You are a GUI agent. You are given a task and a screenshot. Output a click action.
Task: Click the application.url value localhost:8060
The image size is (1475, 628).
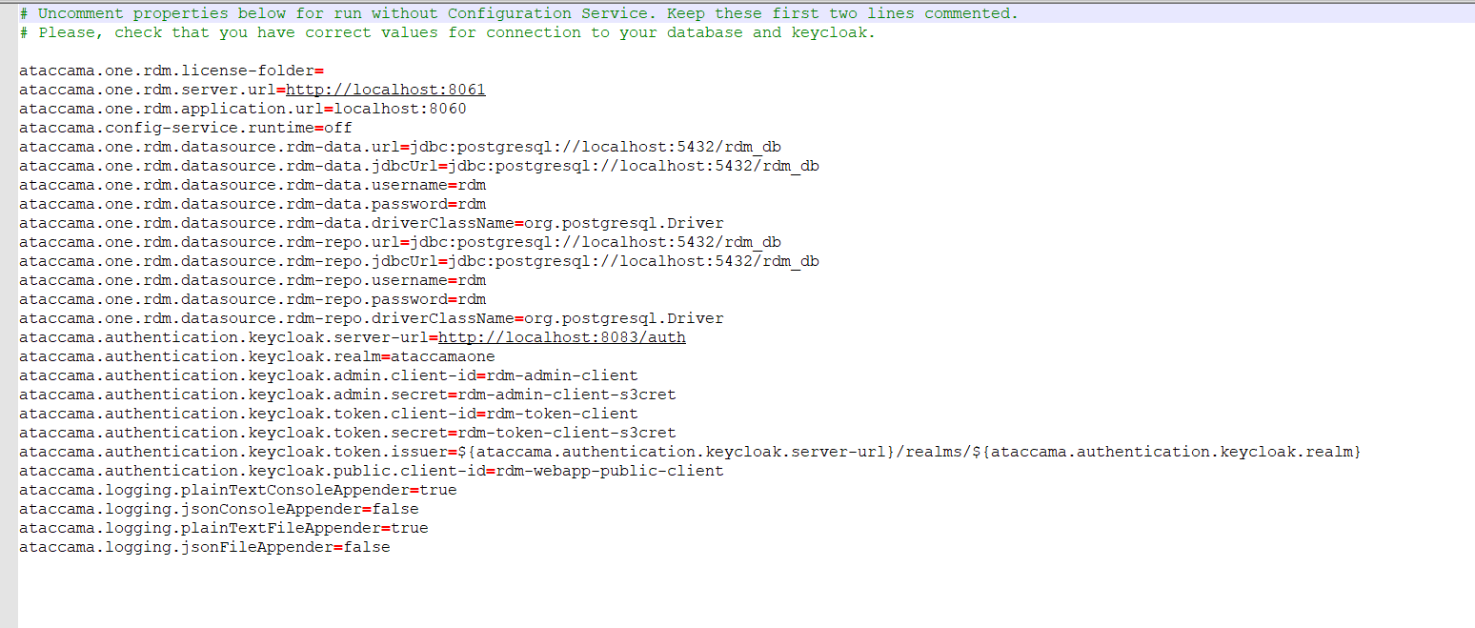coord(398,108)
